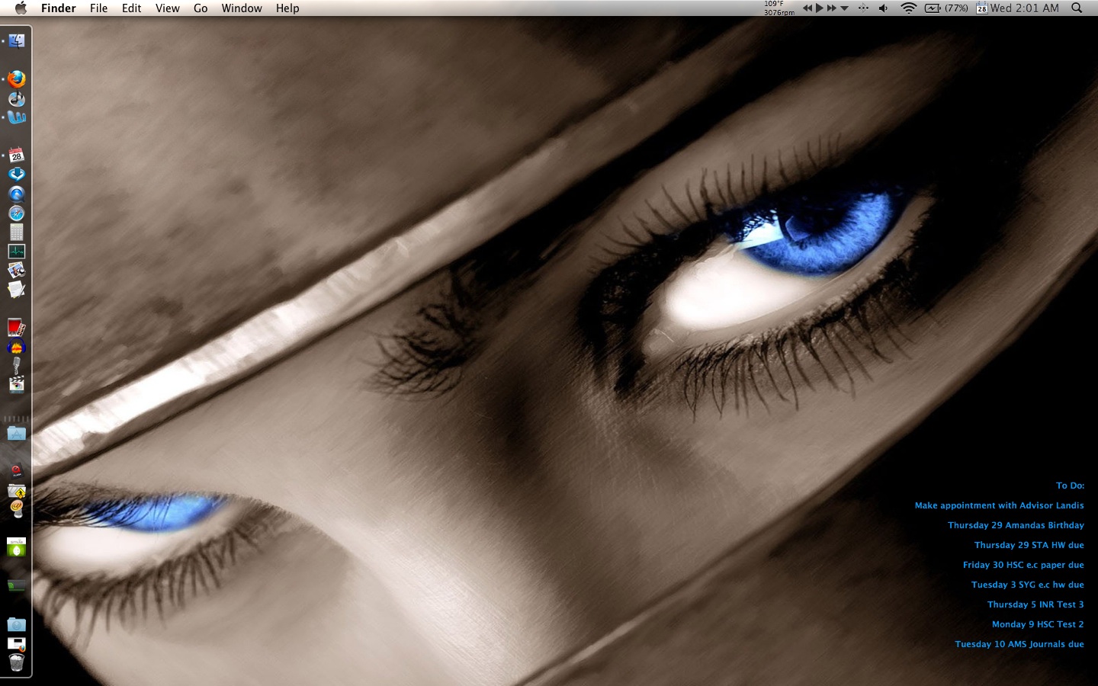Open the red Flash item
The image size is (1098, 686).
pos(16,472)
